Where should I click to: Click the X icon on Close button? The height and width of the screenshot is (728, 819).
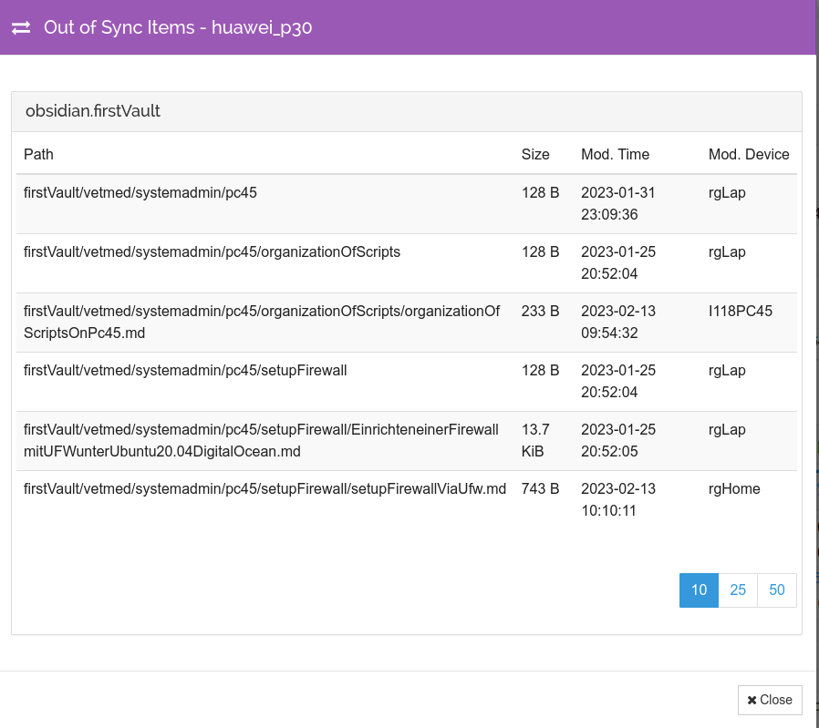pyautogui.click(x=752, y=701)
